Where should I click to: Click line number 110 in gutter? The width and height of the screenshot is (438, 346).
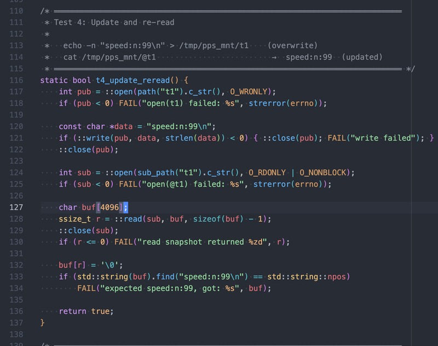pyautogui.click(x=16, y=11)
